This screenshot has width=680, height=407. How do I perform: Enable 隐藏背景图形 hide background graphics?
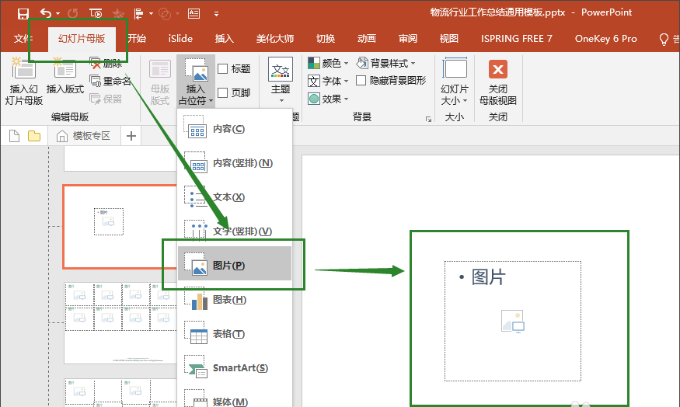click(361, 81)
